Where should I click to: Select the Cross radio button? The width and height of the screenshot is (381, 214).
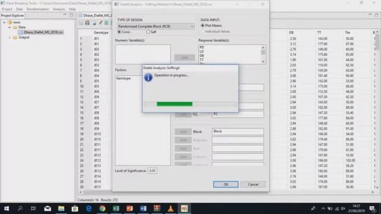pyautogui.click(x=119, y=32)
